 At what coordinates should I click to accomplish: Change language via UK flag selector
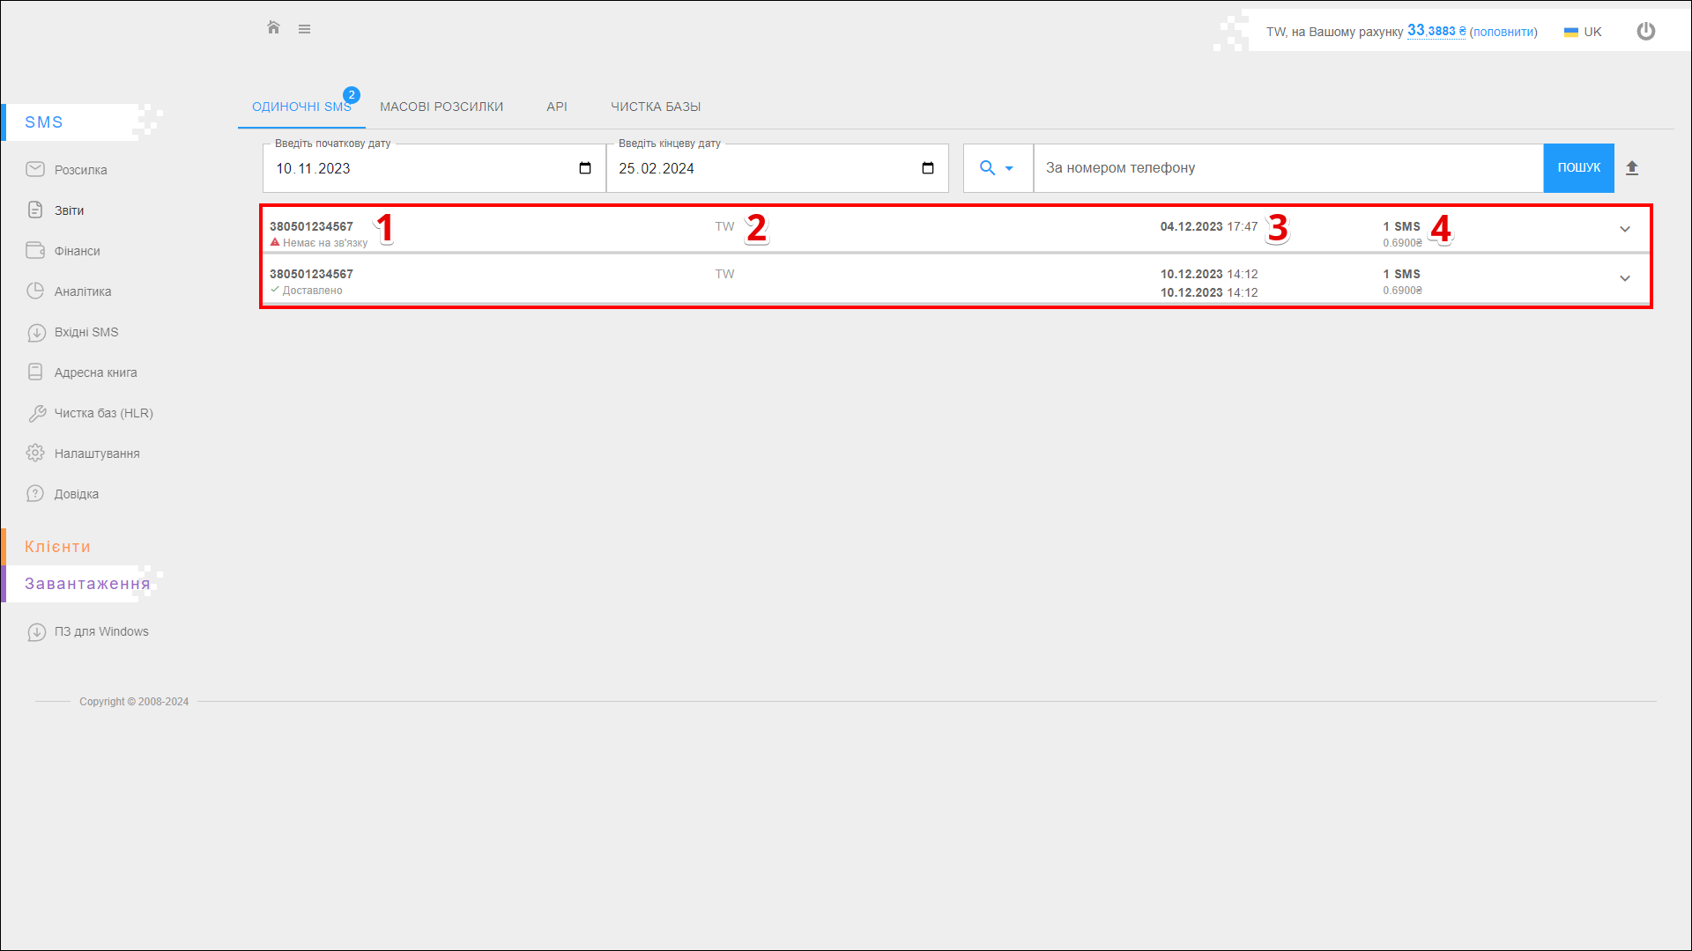pyautogui.click(x=1583, y=32)
